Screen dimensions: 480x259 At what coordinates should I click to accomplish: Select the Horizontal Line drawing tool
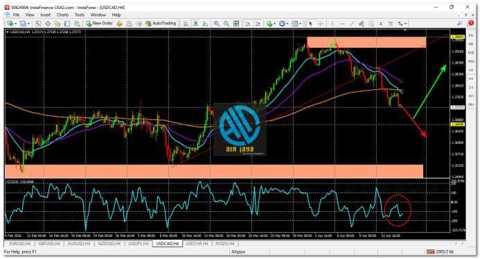(x=342, y=24)
